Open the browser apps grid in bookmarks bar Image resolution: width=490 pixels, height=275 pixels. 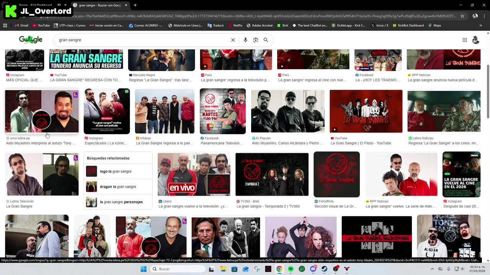pos(5,26)
